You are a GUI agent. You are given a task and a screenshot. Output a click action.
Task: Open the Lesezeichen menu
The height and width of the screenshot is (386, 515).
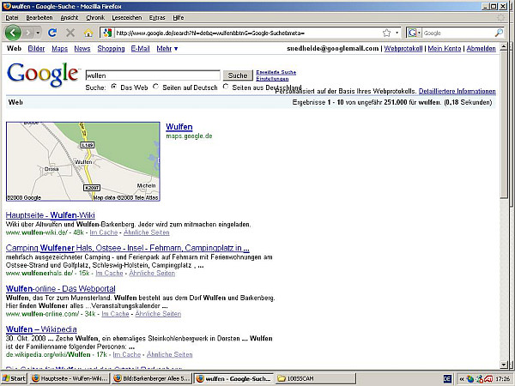[x=125, y=17]
